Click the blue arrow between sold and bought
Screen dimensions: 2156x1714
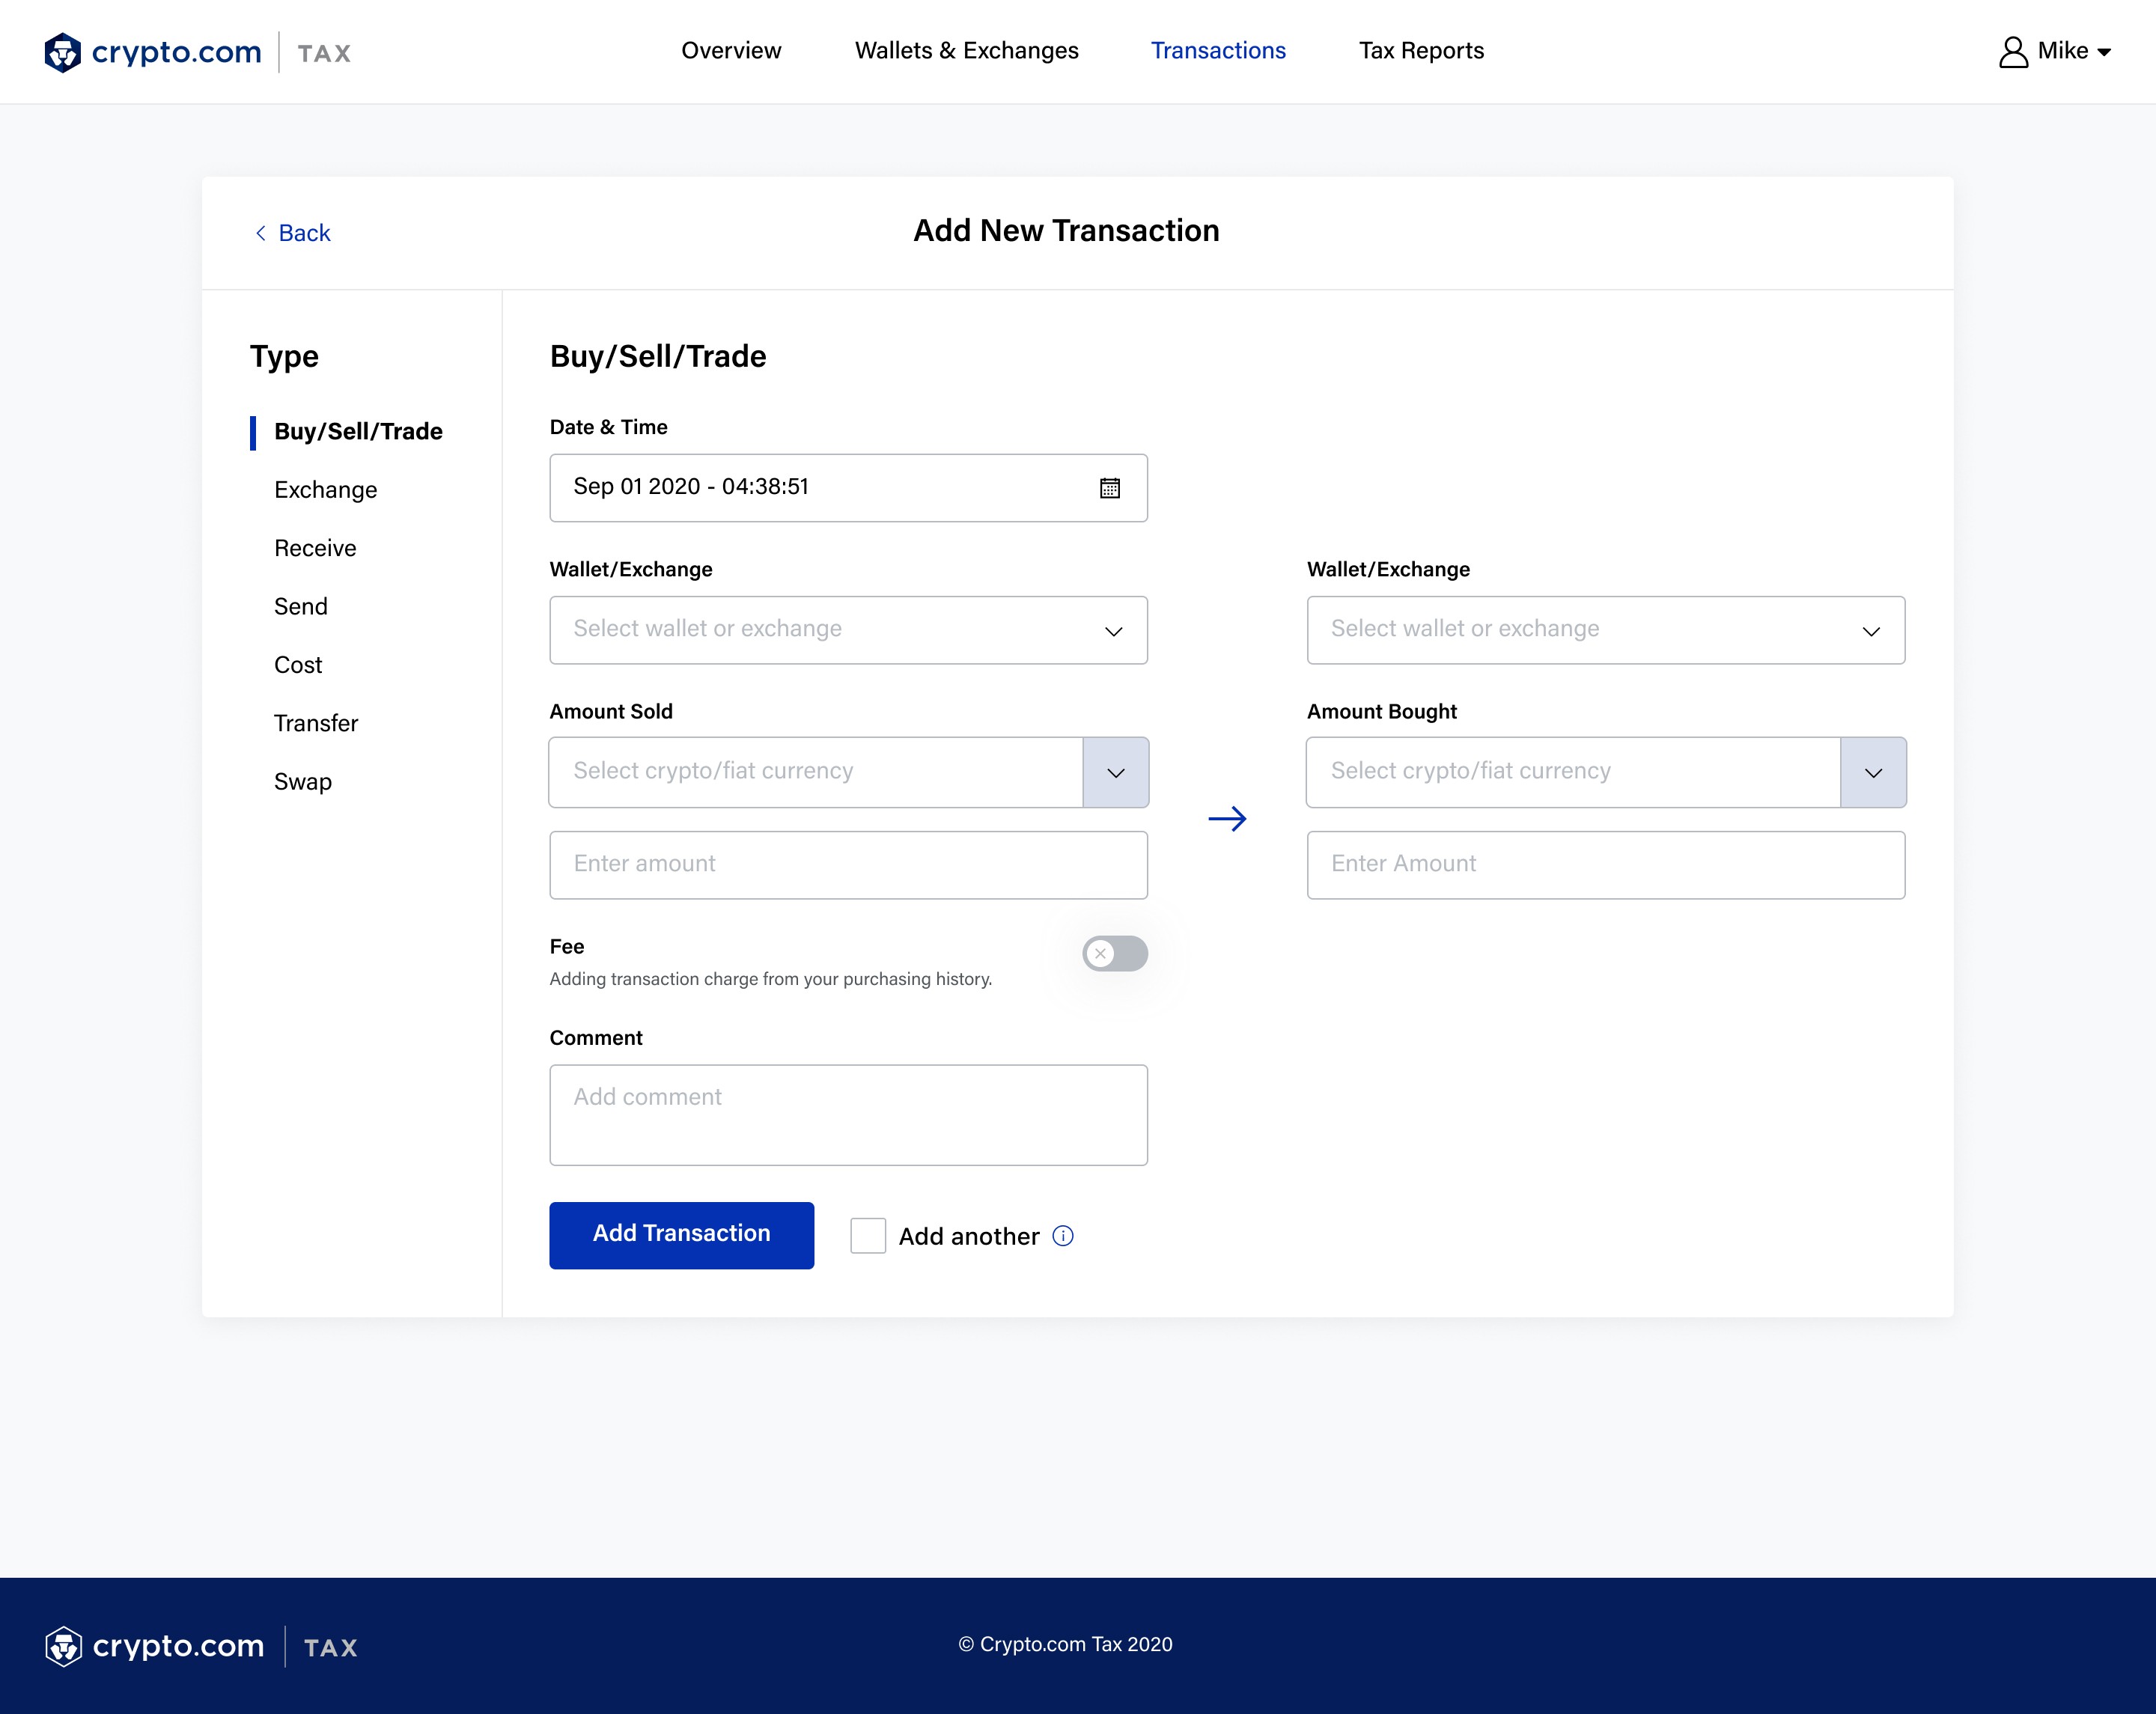pos(1227,819)
